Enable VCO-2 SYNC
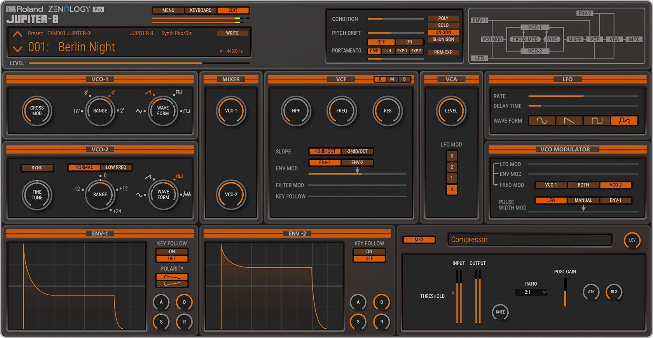The image size is (653, 338). pyautogui.click(x=37, y=168)
